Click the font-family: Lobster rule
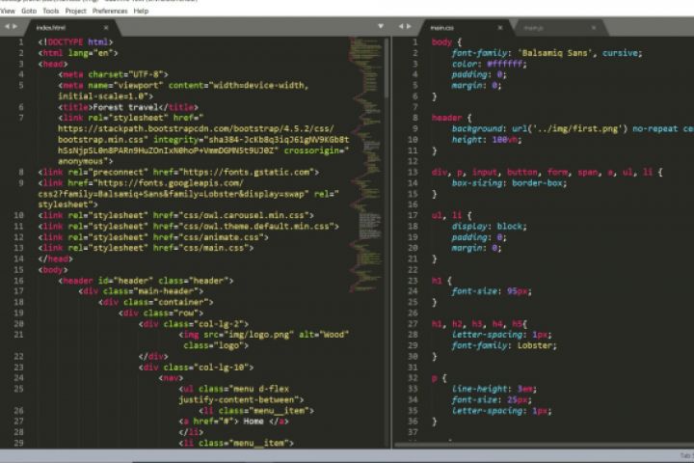 pos(504,345)
